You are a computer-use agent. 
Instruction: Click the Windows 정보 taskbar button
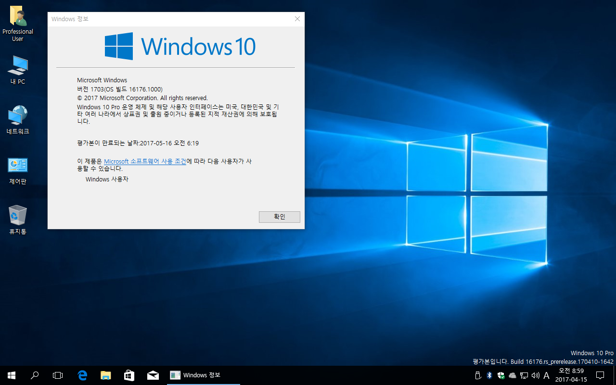point(204,375)
